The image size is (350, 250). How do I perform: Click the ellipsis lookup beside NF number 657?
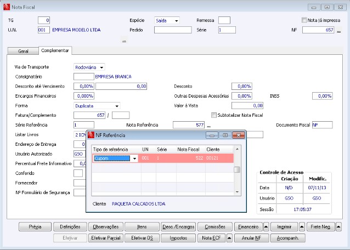(338, 31)
